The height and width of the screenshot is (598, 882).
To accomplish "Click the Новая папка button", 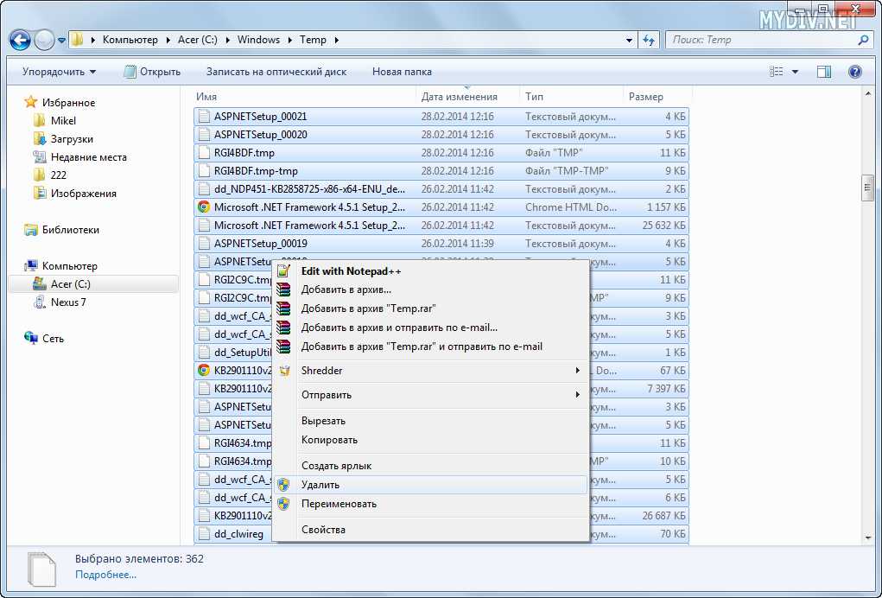I will click(x=402, y=72).
